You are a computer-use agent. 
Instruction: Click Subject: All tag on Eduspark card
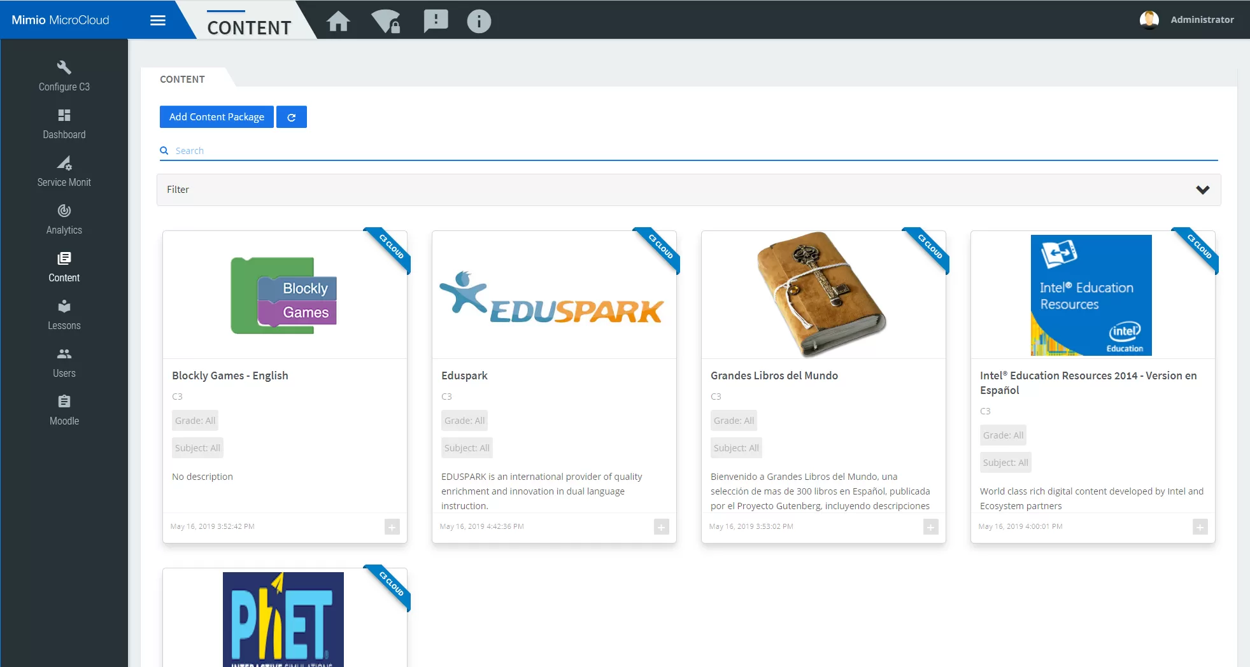467,448
